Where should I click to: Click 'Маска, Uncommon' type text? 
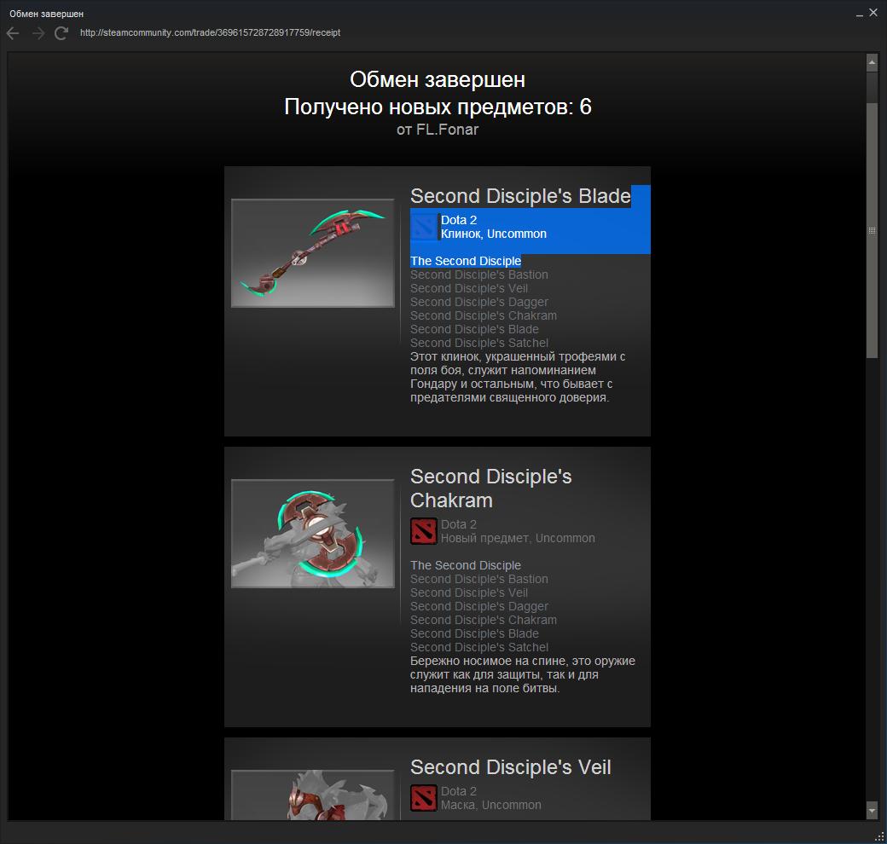pyautogui.click(x=491, y=805)
